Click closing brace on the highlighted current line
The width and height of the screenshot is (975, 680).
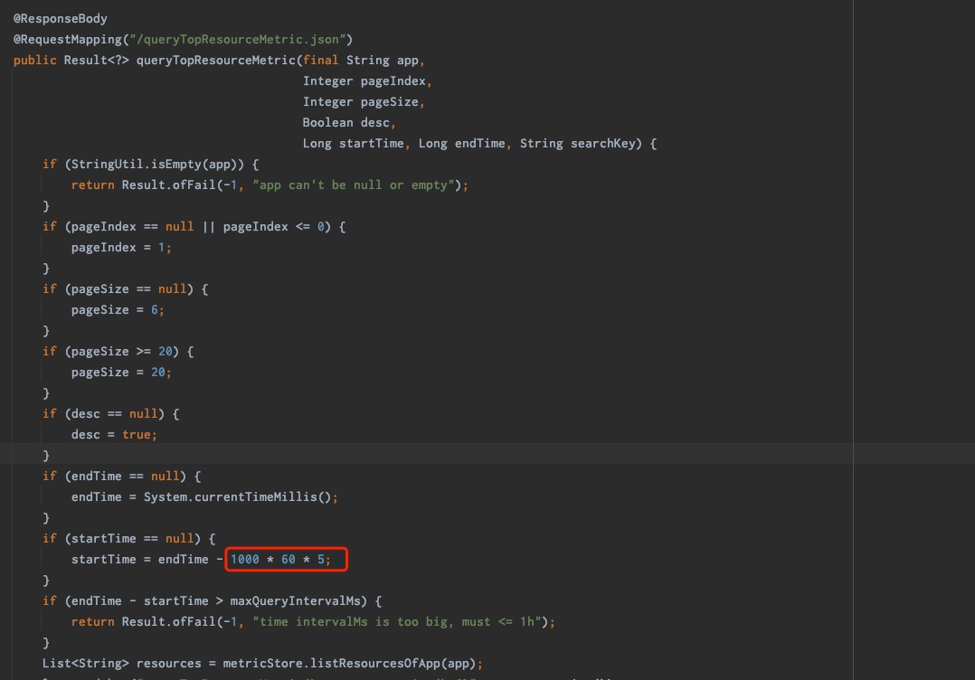pos(46,456)
